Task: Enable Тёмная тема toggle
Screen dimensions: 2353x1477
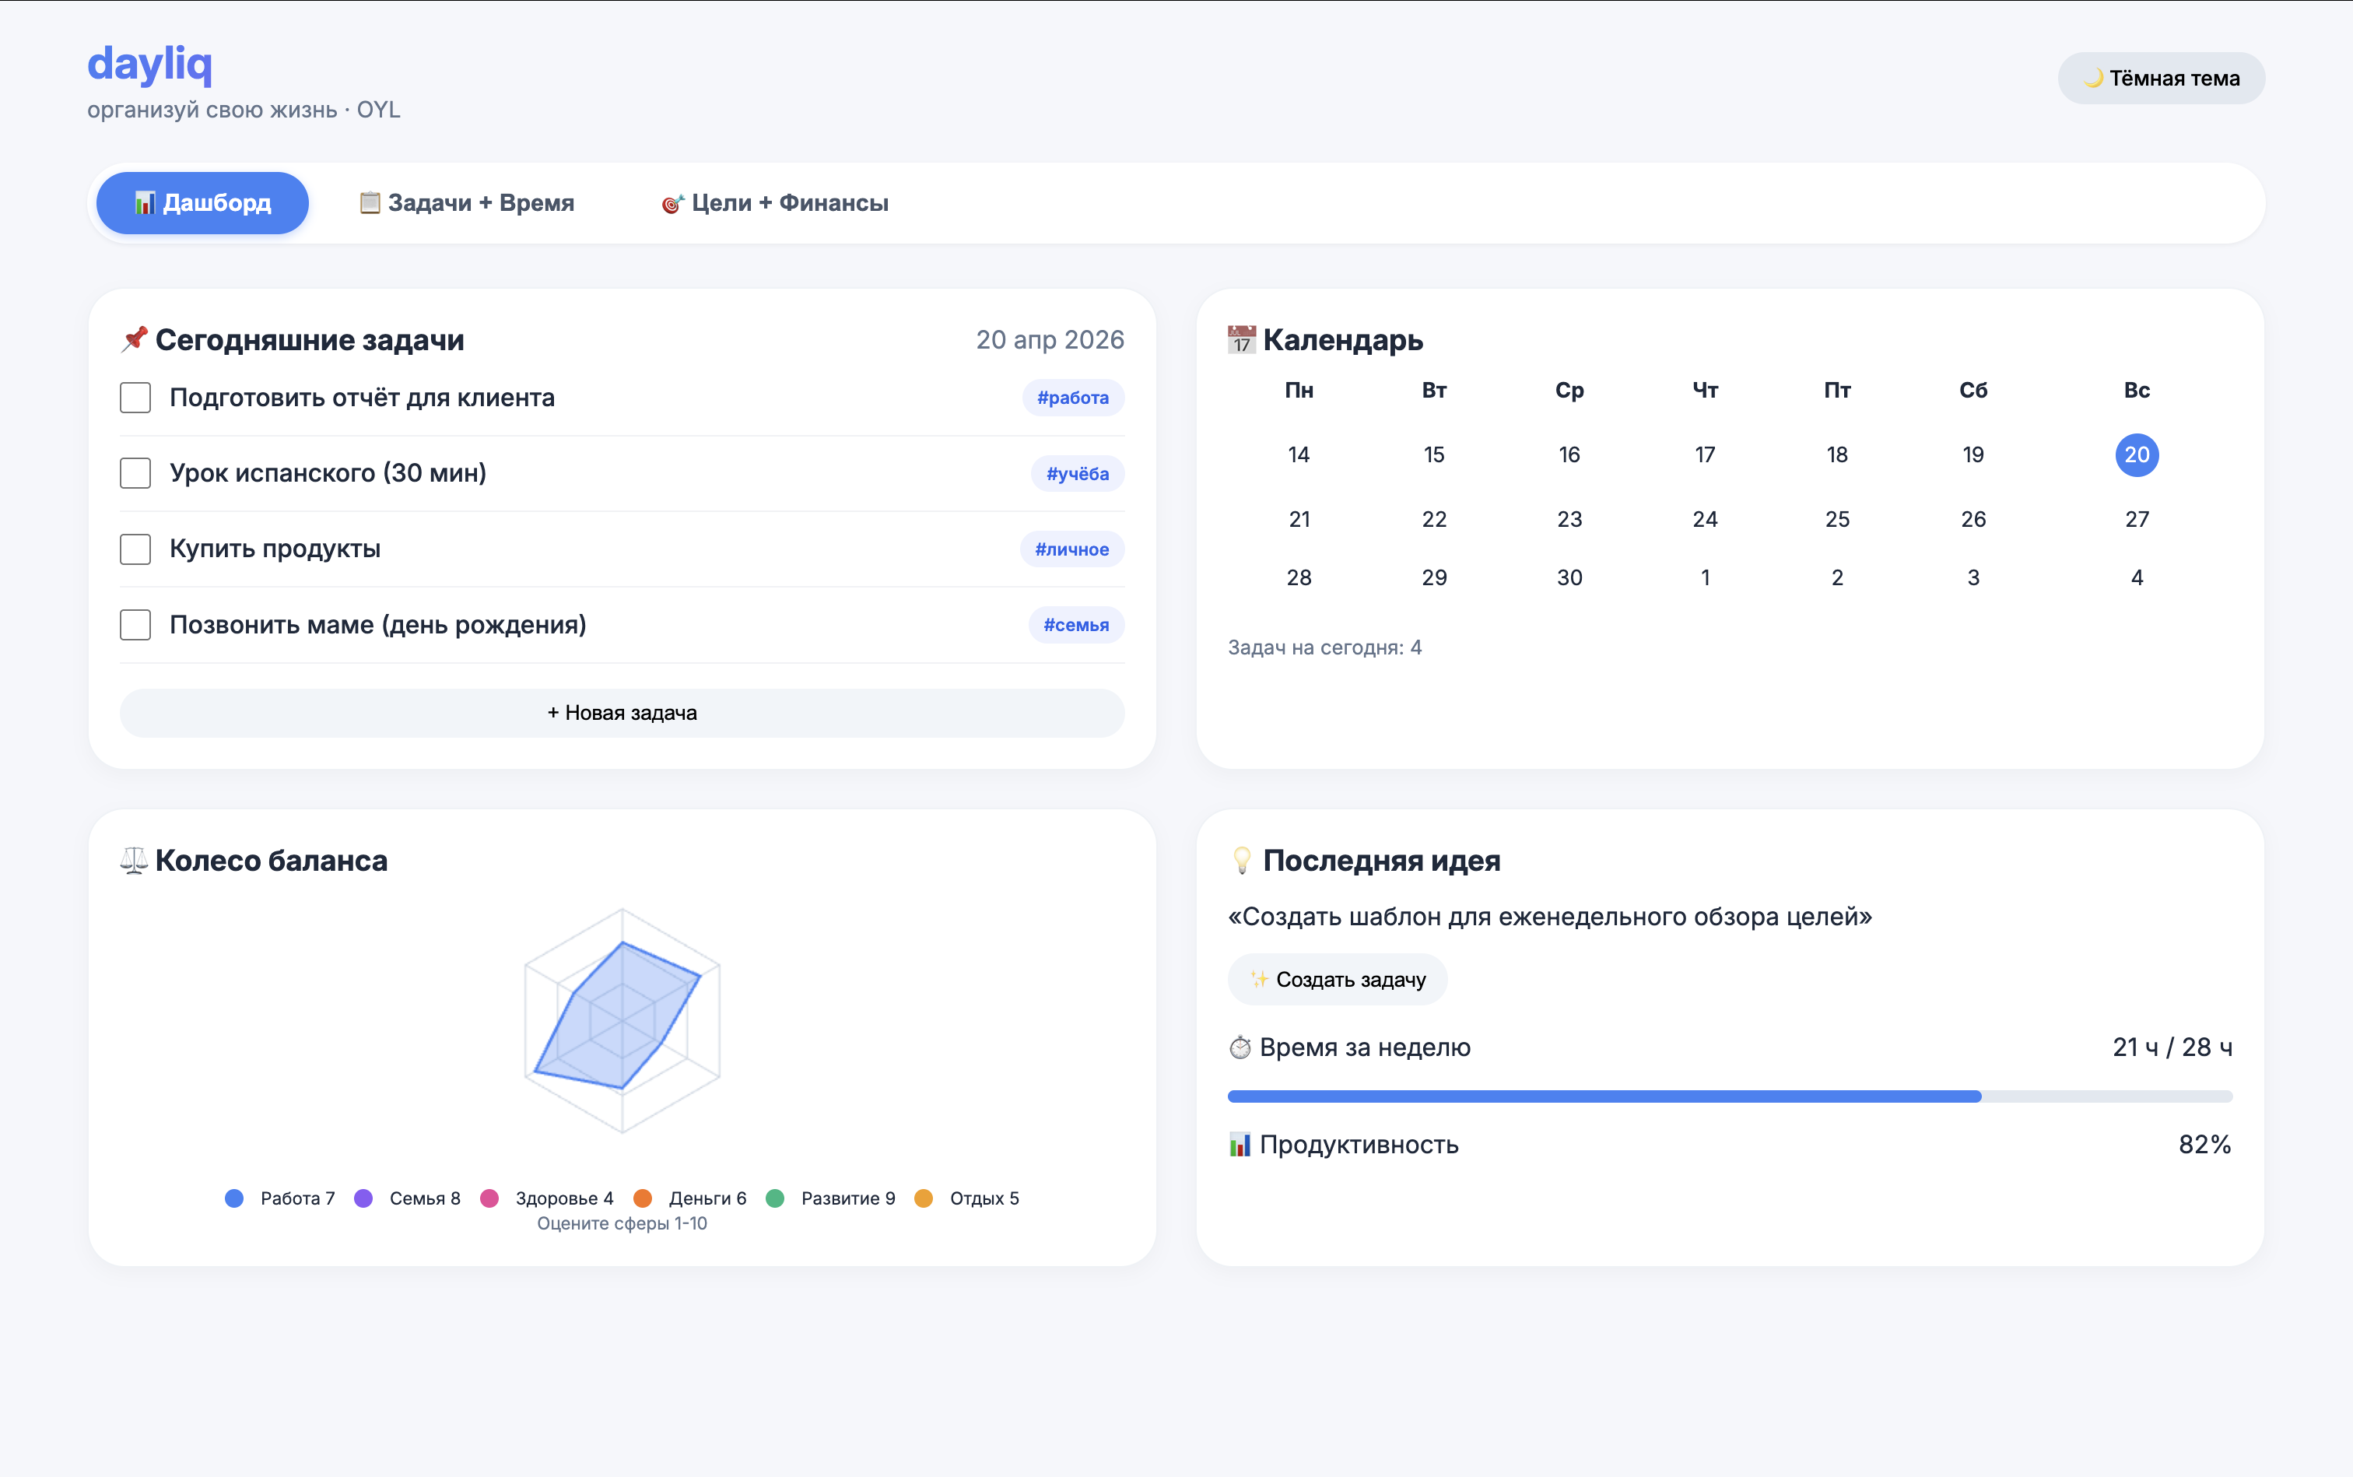Action: [2161, 78]
